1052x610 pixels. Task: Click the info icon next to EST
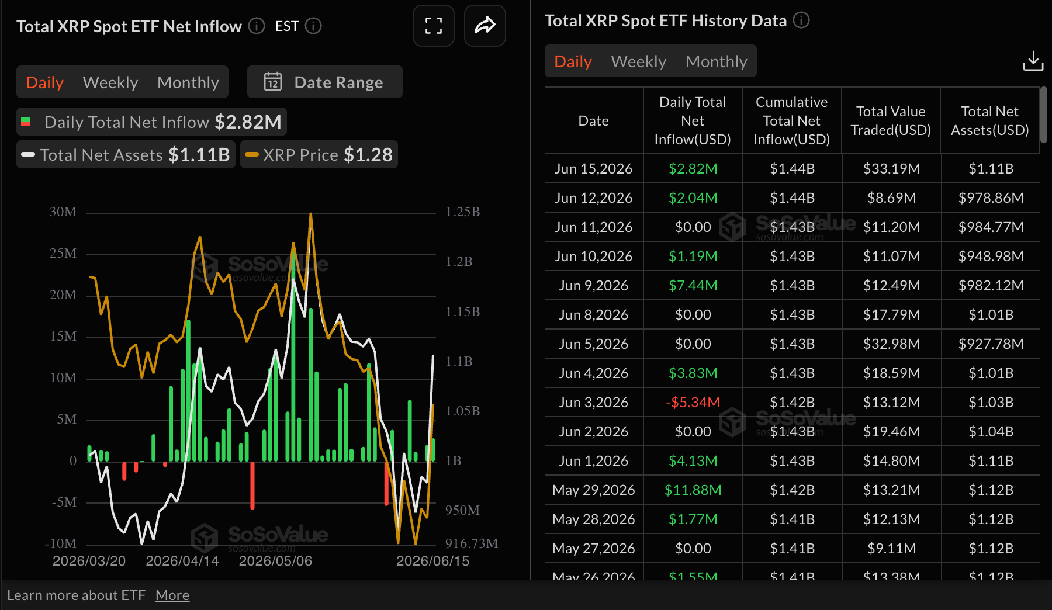(313, 26)
